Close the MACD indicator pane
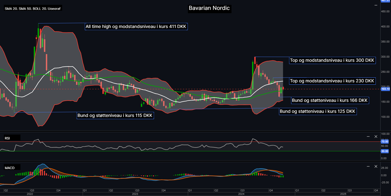391x196 pixels. (376, 166)
